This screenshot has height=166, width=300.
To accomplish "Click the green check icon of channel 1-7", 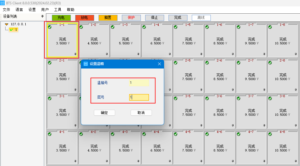I will pos(238,27).
